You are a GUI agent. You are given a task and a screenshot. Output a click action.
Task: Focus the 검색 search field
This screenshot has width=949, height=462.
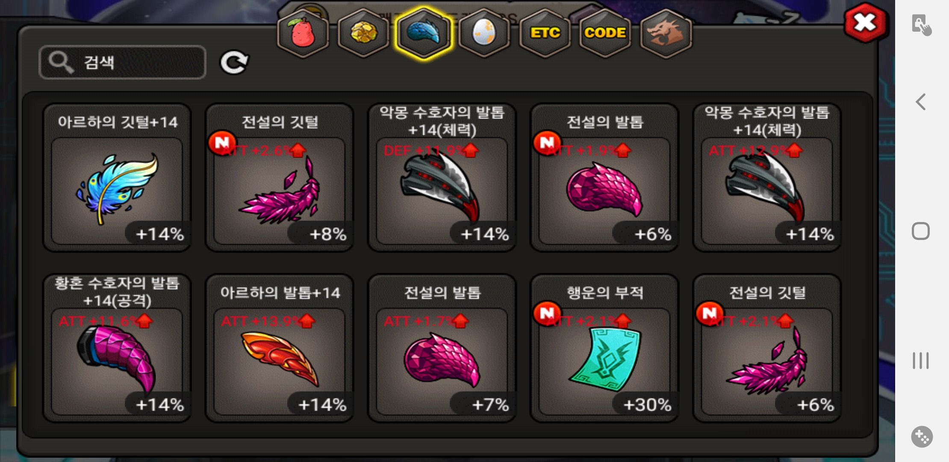tap(123, 62)
